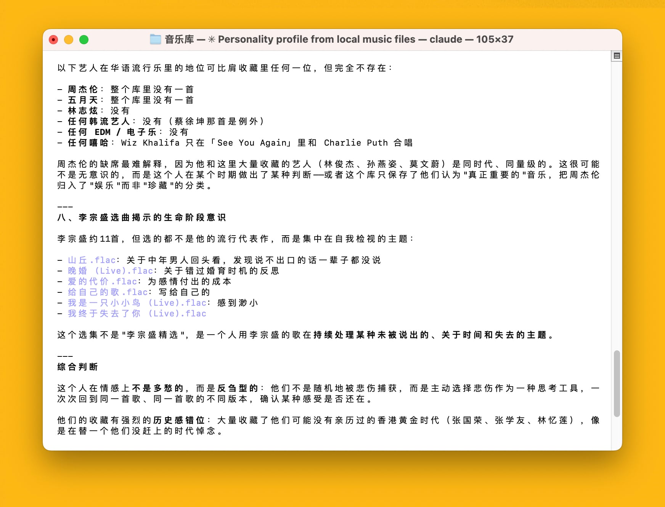The height and width of the screenshot is (507, 665).
Task: Click the heading 八、李宗盛选曲揭示的生命阶段意识
Action: pos(141,217)
